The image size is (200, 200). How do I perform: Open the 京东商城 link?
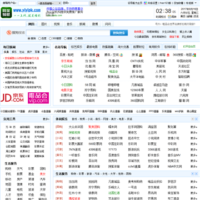pos(67,61)
